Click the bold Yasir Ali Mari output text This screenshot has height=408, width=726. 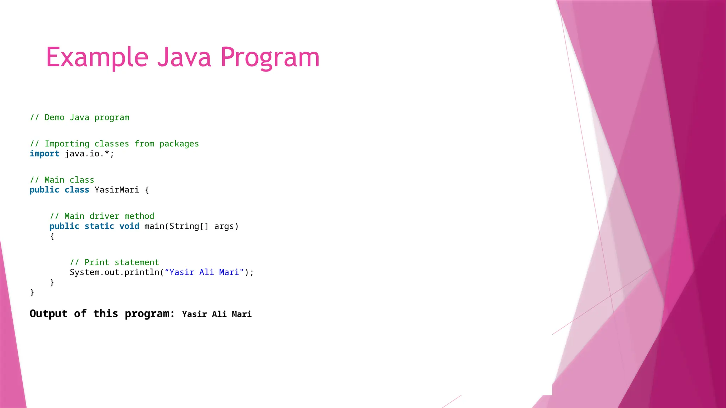217,314
